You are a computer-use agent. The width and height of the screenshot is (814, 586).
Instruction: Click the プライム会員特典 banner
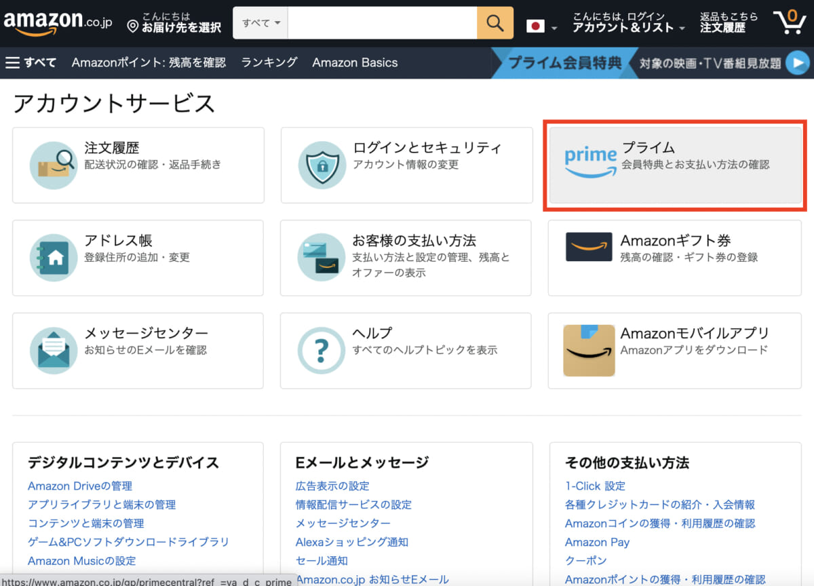click(564, 63)
